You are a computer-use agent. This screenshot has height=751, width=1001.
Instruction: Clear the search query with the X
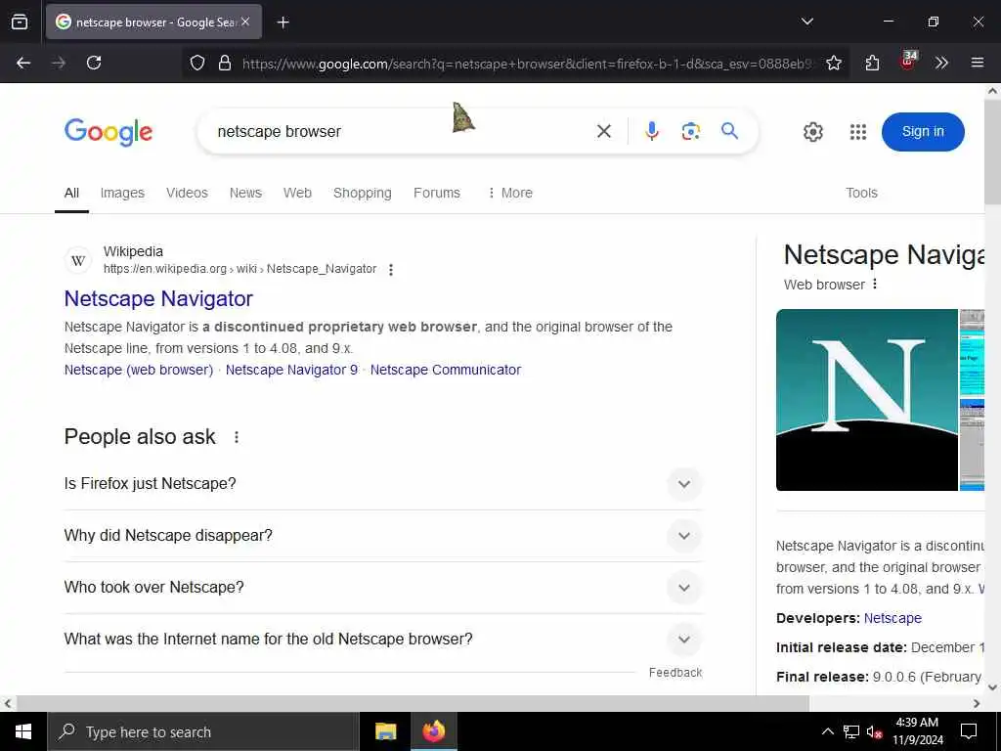(604, 132)
